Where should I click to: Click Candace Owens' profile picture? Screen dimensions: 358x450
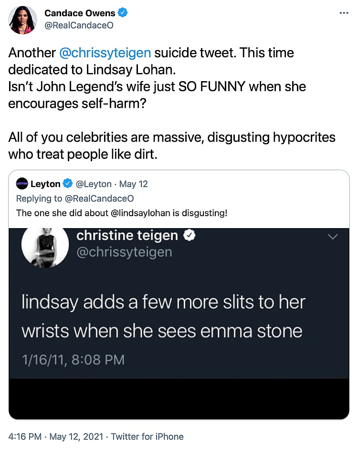pos(22,20)
